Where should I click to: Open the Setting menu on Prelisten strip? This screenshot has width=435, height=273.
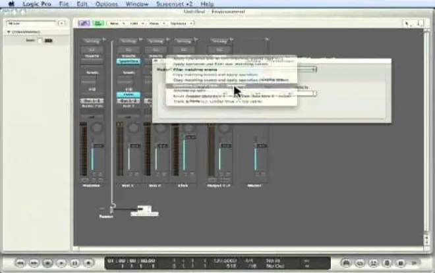tap(92, 41)
